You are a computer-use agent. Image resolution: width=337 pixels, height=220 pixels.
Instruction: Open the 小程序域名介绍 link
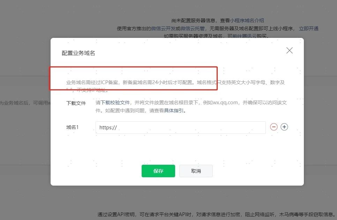(247, 21)
